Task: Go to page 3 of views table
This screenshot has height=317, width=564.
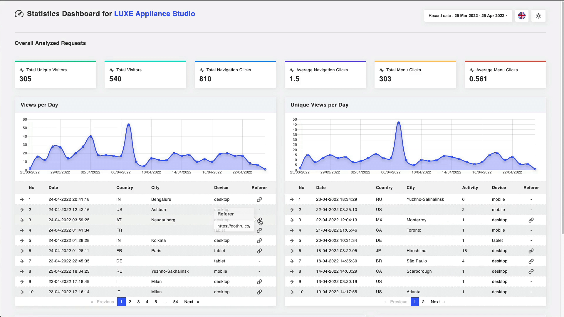Action: [138, 302]
